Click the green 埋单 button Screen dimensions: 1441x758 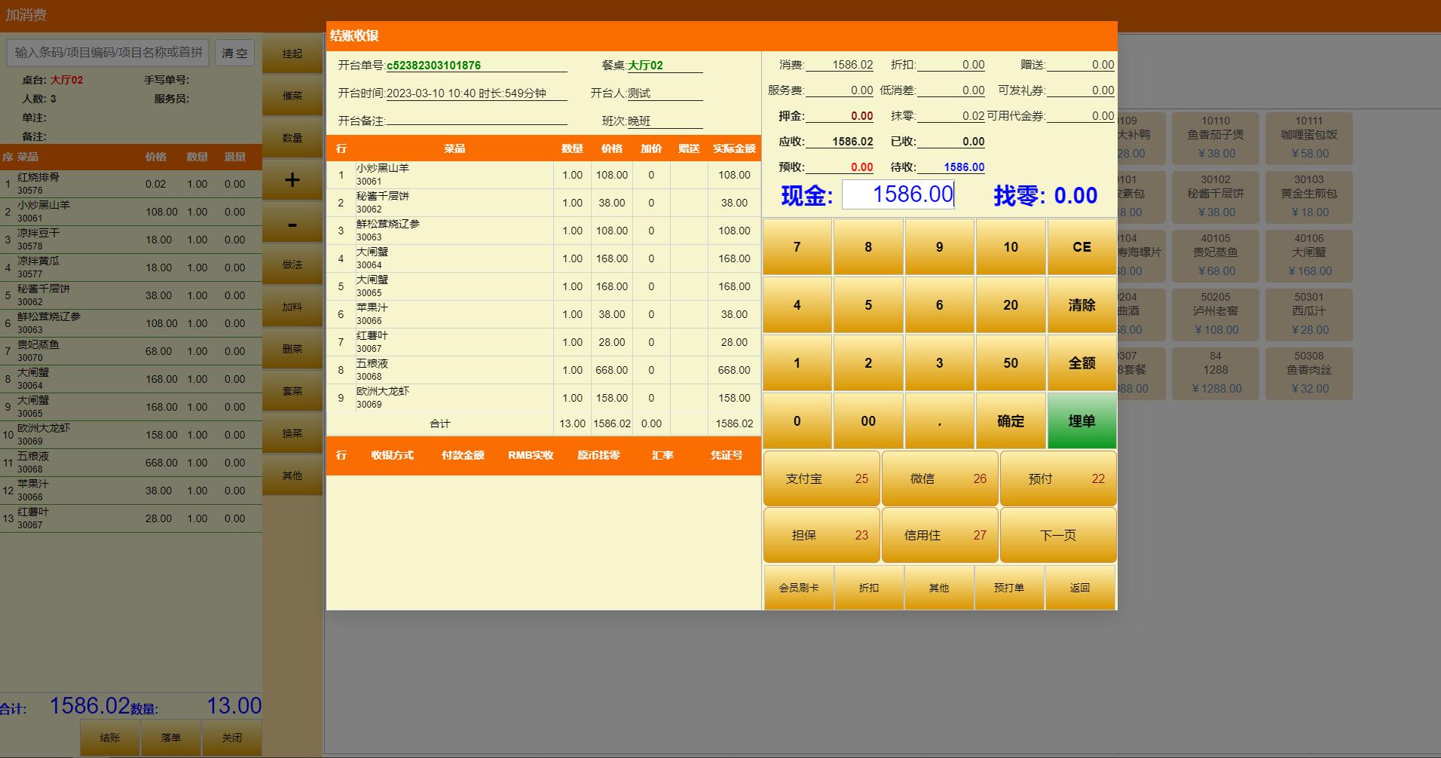(1082, 421)
